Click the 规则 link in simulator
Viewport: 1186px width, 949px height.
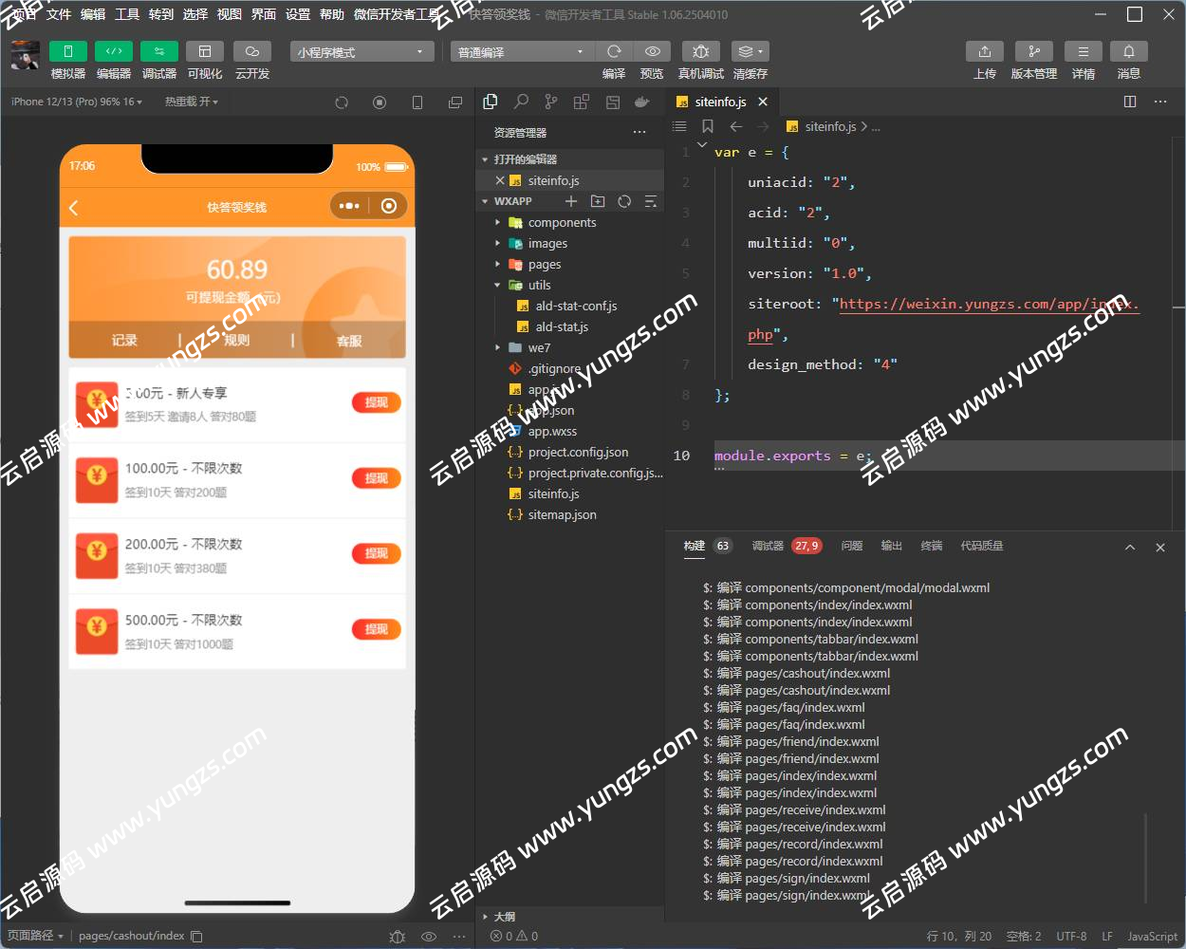(x=236, y=340)
